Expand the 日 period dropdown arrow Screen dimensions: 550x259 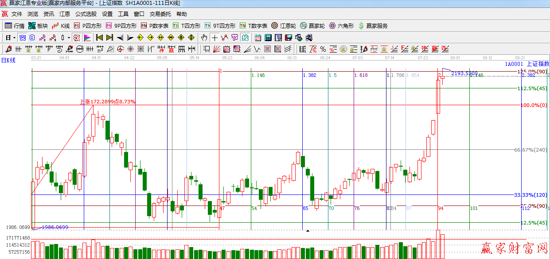pos(14,38)
